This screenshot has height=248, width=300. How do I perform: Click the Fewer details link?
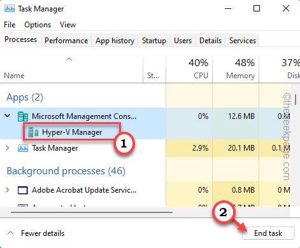tap(43, 233)
